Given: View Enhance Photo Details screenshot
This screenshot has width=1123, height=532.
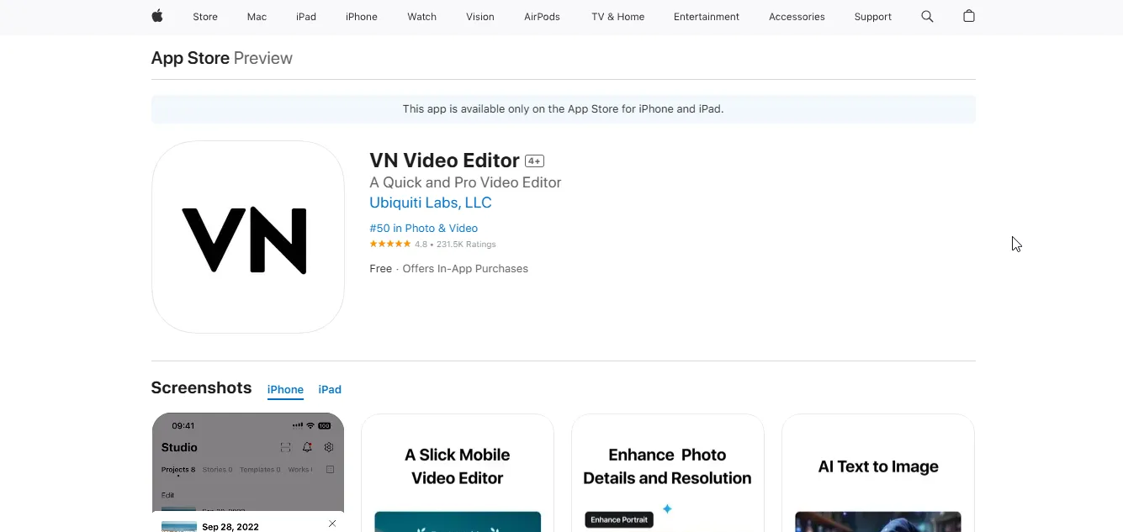Looking at the screenshot, I should click(x=668, y=472).
